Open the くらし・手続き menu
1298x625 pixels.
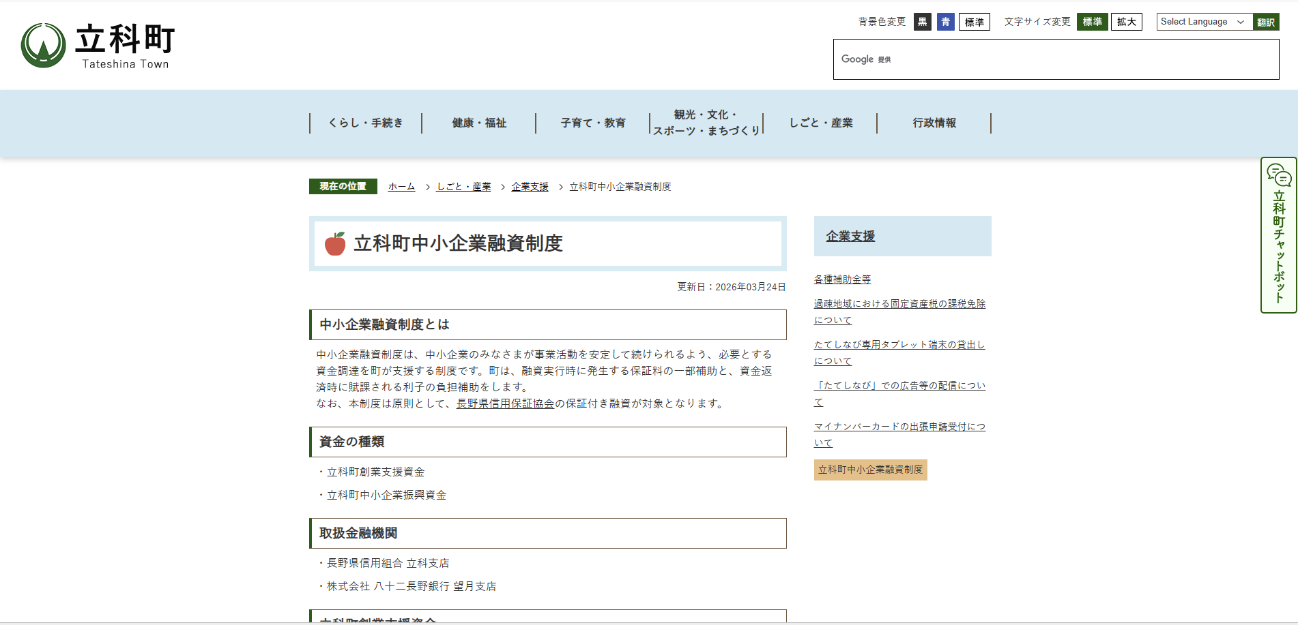click(366, 123)
